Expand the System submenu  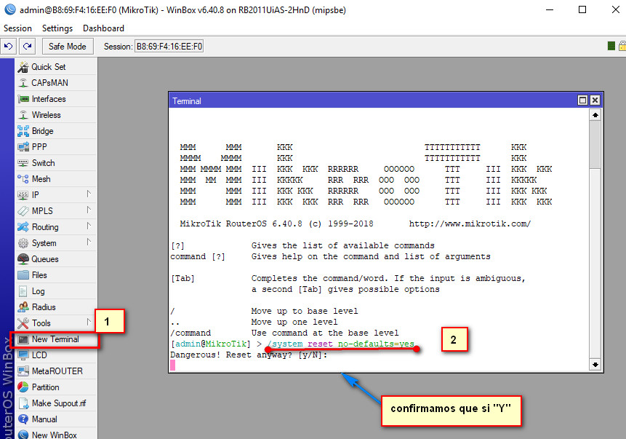coord(45,242)
